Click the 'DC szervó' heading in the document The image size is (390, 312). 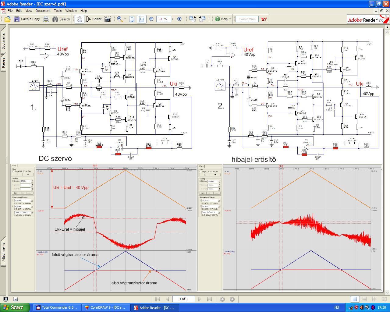pyautogui.click(x=55, y=158)
